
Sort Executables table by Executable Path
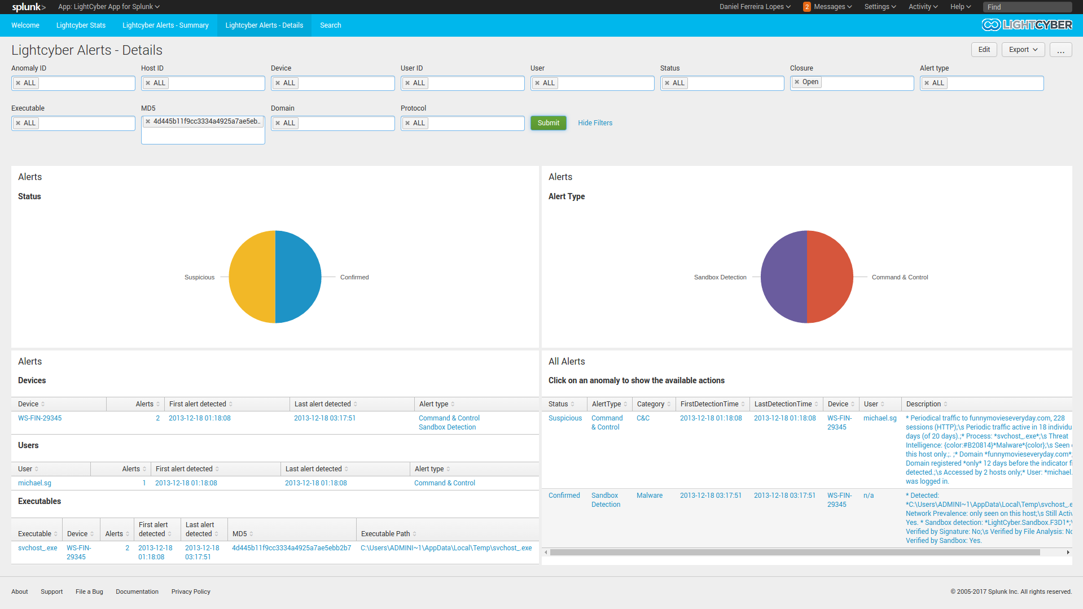click(x=389, y=534)
